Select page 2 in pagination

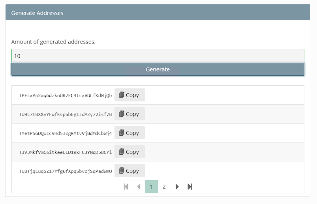[x=164, y=187]
